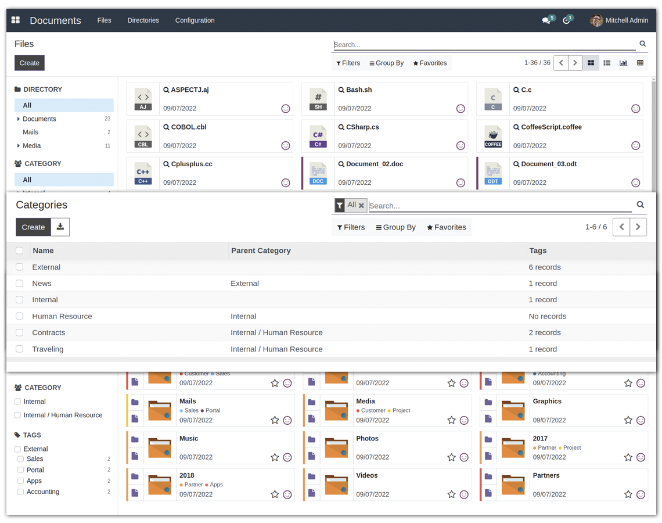The height and width of the screenshot is (523, 662).
Task: Expand the Documents directory tree
Action: point(18,119)
